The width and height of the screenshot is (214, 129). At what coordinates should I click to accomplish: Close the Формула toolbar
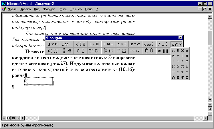(180, 38)
